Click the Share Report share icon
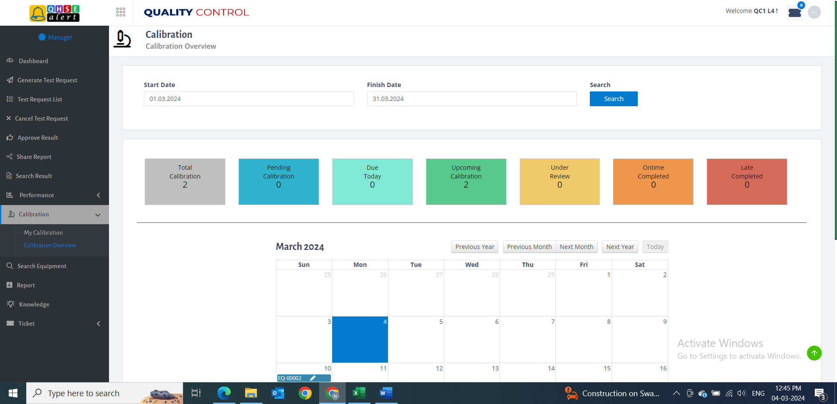 tap(10, 156)
